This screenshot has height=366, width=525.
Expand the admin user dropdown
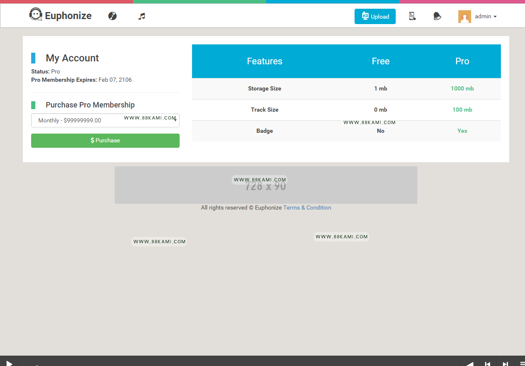[486, 17]
